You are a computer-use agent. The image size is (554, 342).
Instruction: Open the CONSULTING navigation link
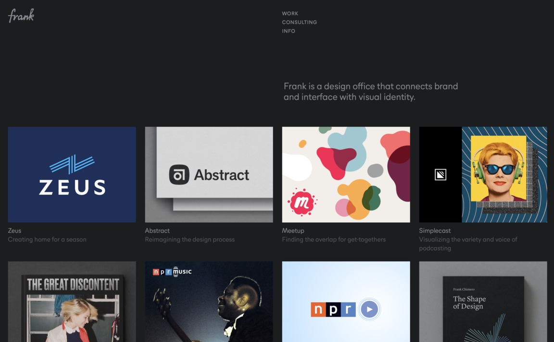[299, 22]
